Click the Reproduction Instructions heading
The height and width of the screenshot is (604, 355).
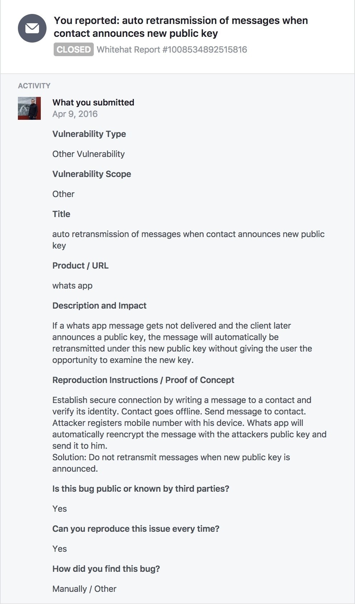(x=143, y=380)
